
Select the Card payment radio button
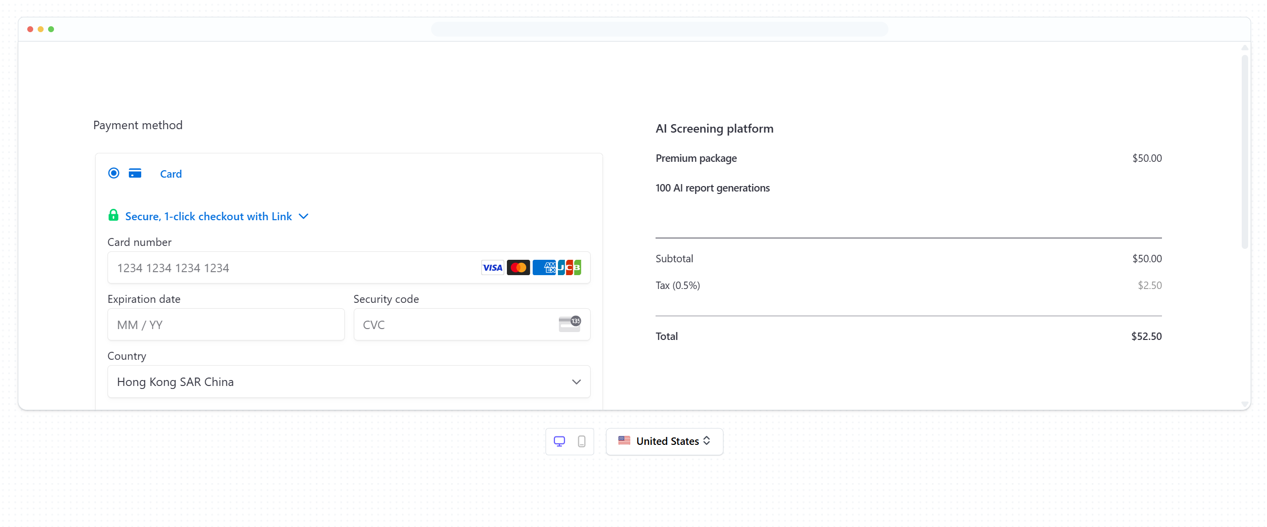point(113,173)
